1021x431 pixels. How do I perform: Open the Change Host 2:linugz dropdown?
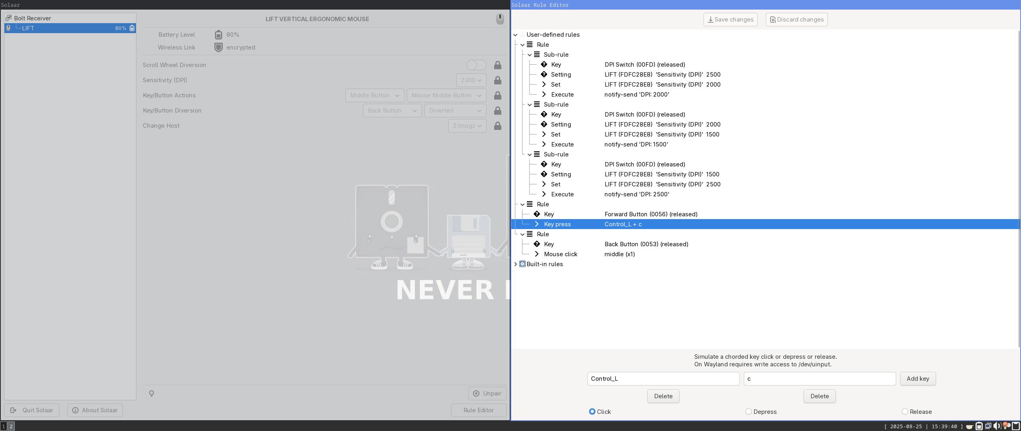[467, 126]
